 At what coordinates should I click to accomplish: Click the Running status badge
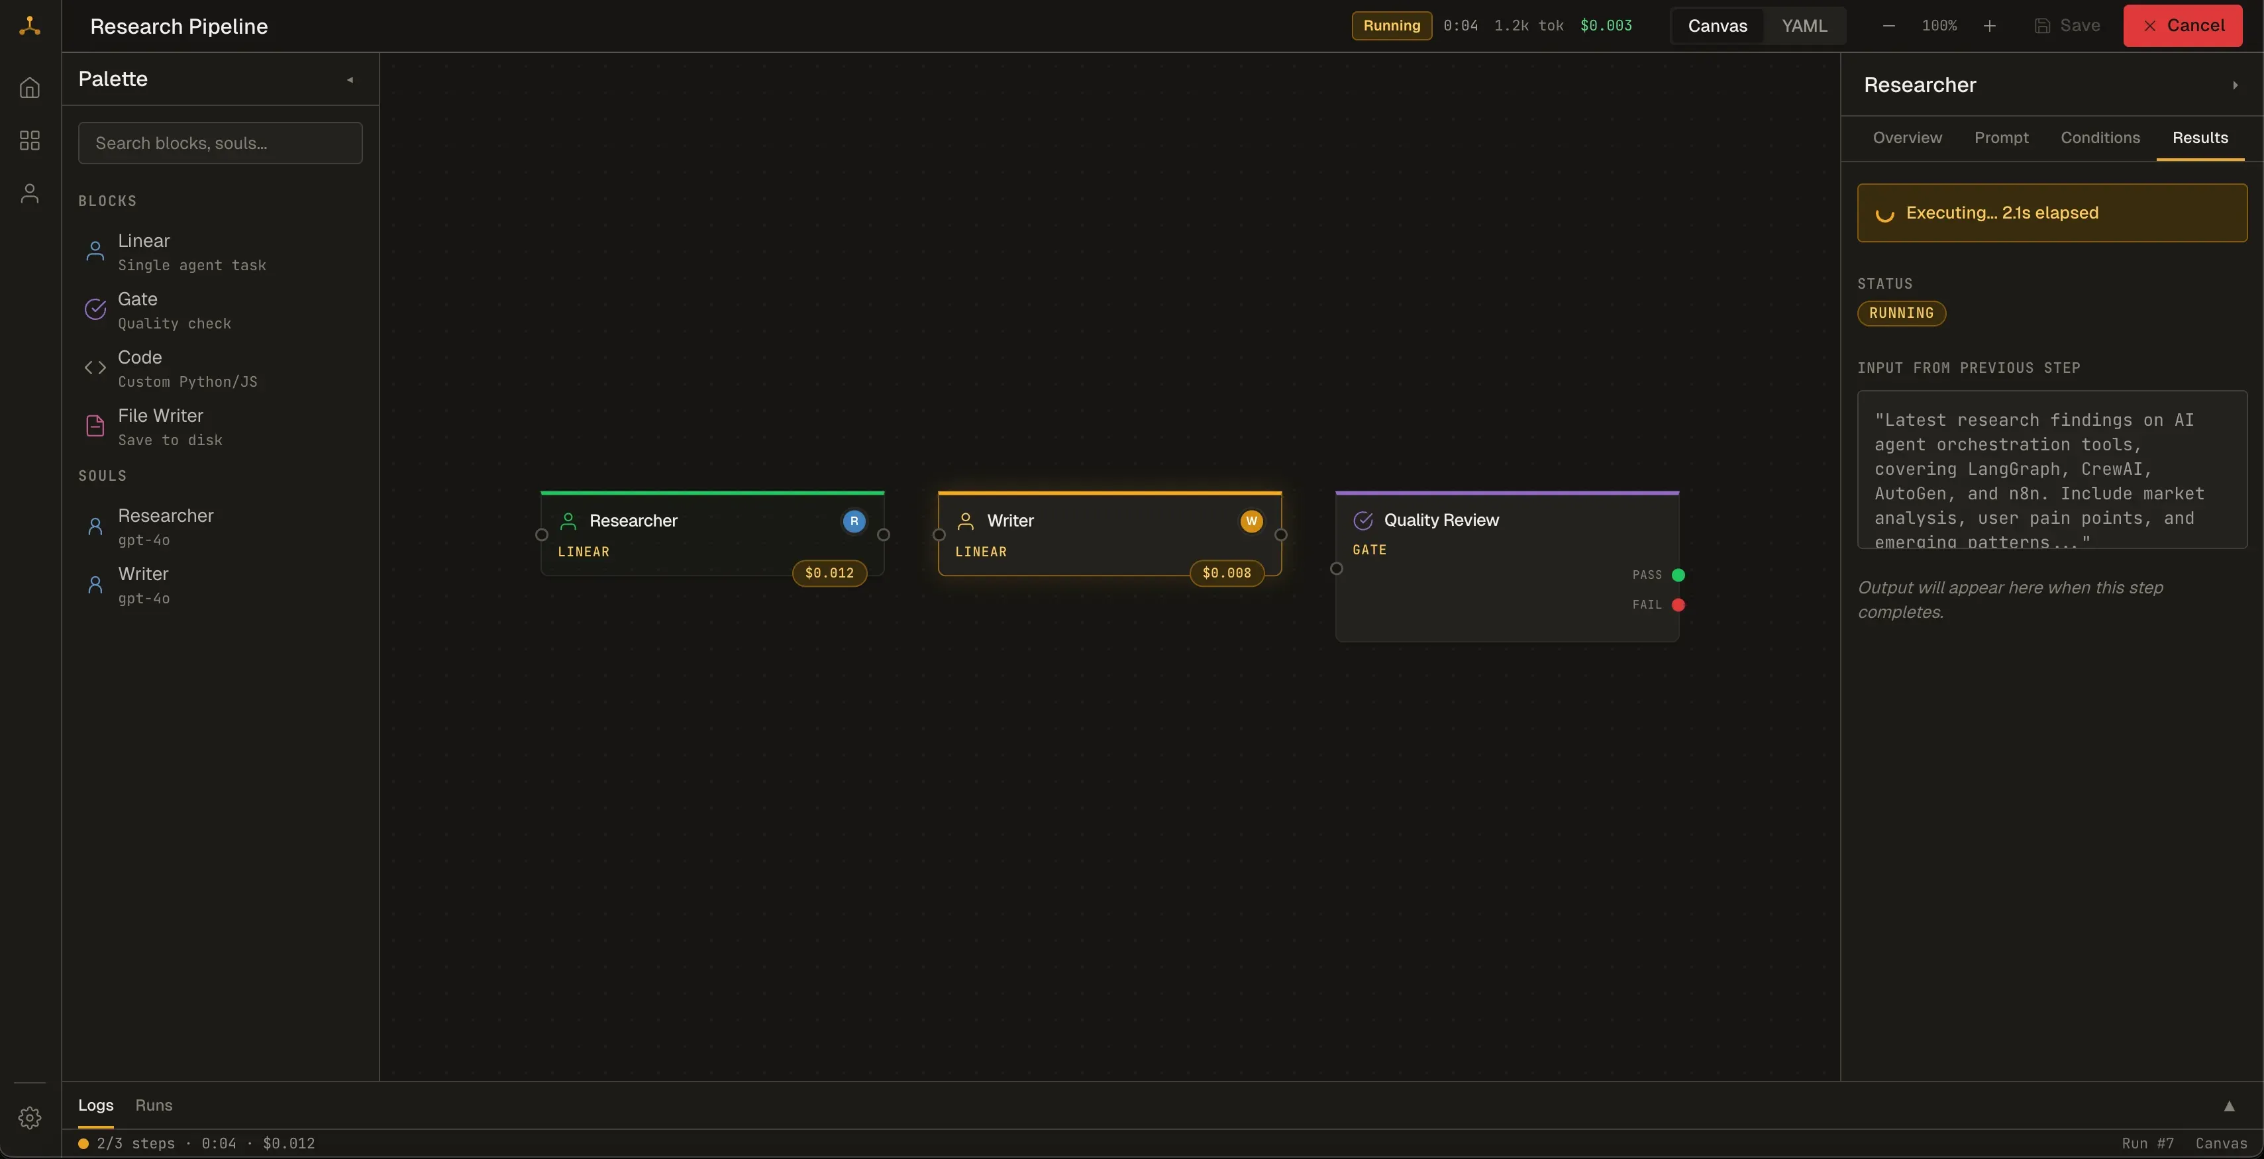click(1391, 25)
